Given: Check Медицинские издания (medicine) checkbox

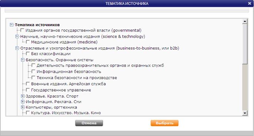Looking at the screenshot, I should 28,42.
